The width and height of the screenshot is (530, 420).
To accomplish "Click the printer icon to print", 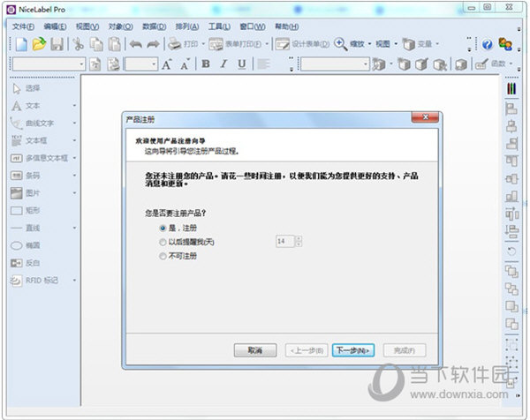I will point(175,44).
